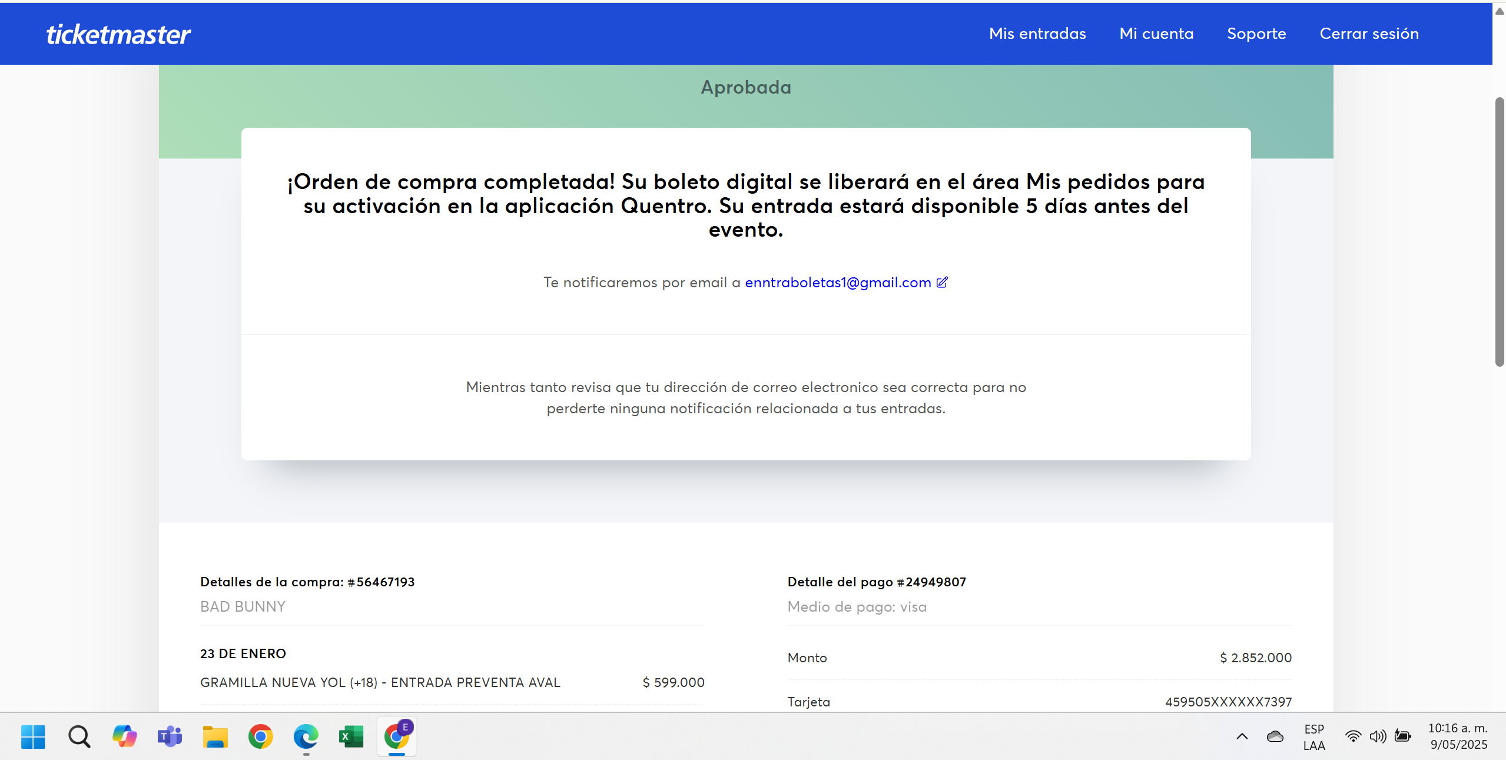
Task: Open Mis entradas menu item
Action: (1037, 34)
